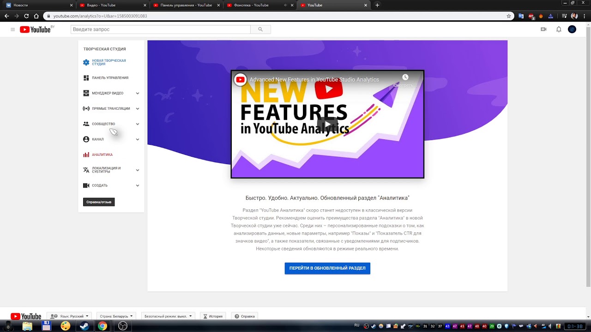This screenshot has width=591, height=332.
Task: Open the 'Безопасный режим: выкл.' dropdown
Action: pyautogui.click(x=168, y=316)
